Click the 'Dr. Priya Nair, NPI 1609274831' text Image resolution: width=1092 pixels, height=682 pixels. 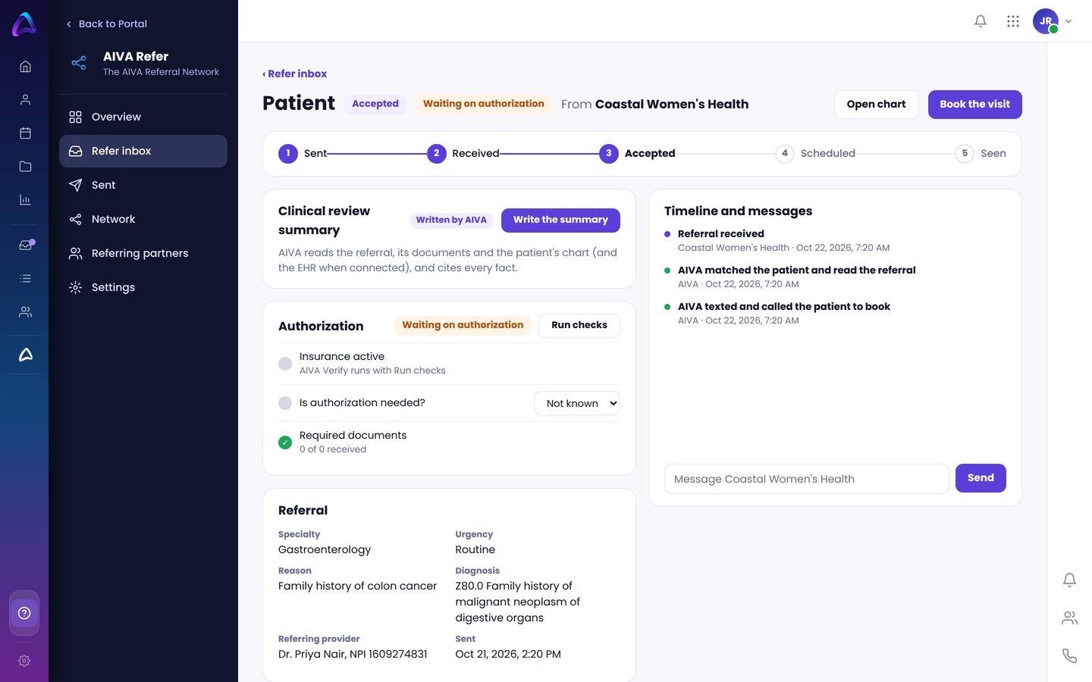pos(353,654)
